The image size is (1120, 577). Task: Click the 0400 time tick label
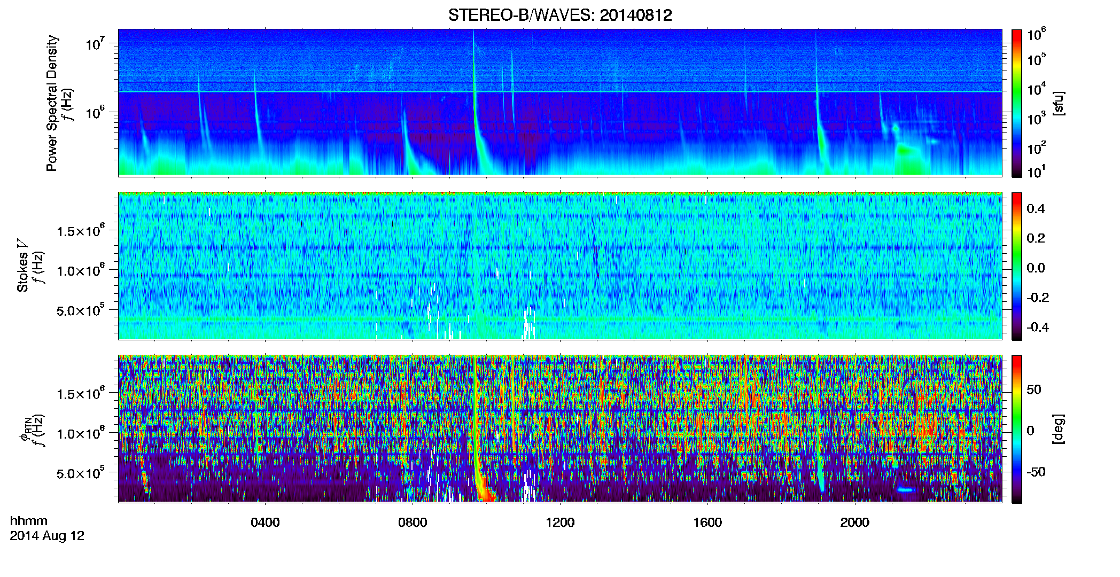pyautogui.click(x=265, y=522)
